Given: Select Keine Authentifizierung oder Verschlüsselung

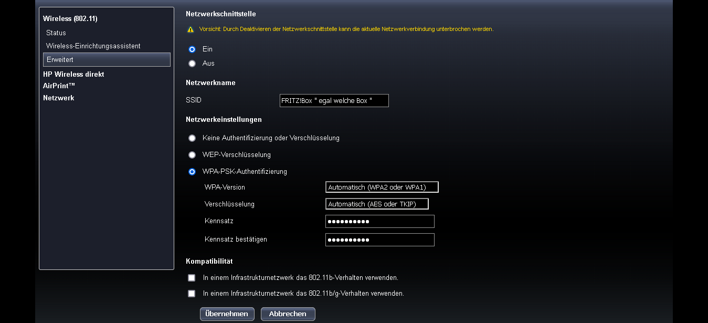Looking at the screenshot, I should pyautogui.click(x=192, y=138).
